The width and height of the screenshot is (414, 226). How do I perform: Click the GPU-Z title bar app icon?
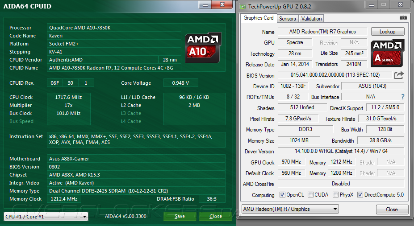243,7
